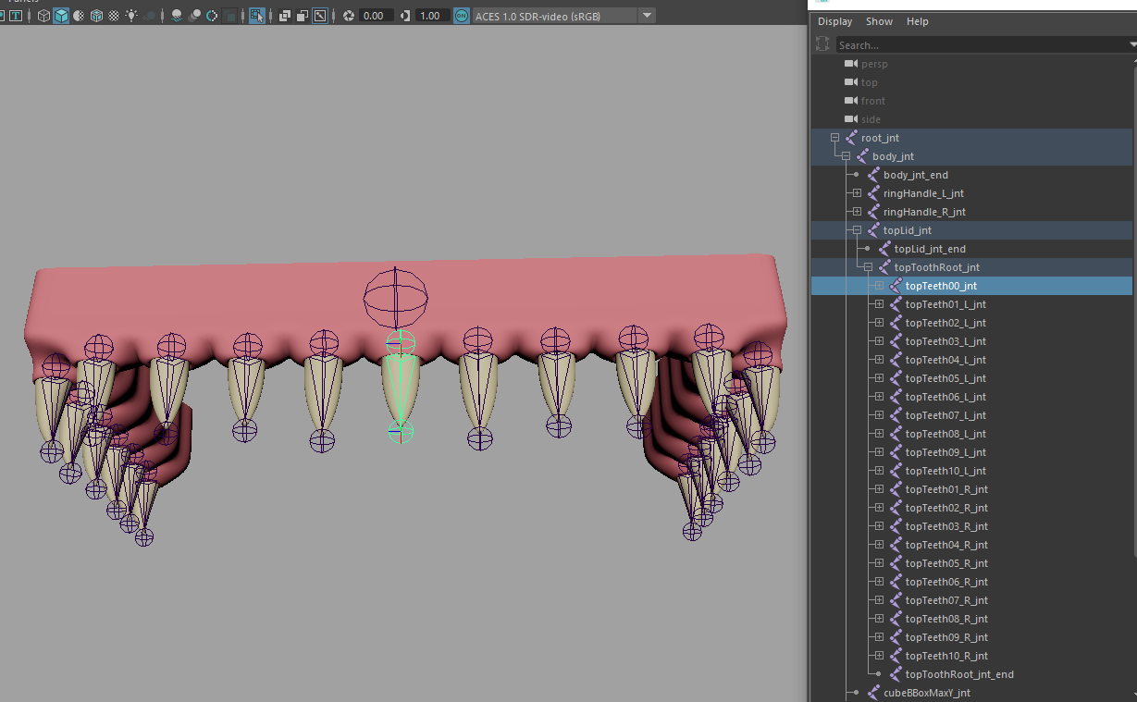1137x702 pixels.
Task: Toggle Textured display mode
Action: pos(114,16)
